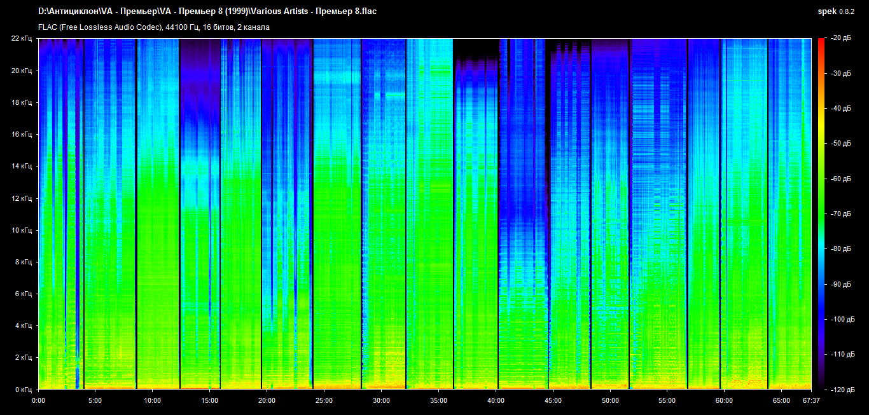Click the 25:00 time label
869x415 pixels.
click(x=324, y=400)
